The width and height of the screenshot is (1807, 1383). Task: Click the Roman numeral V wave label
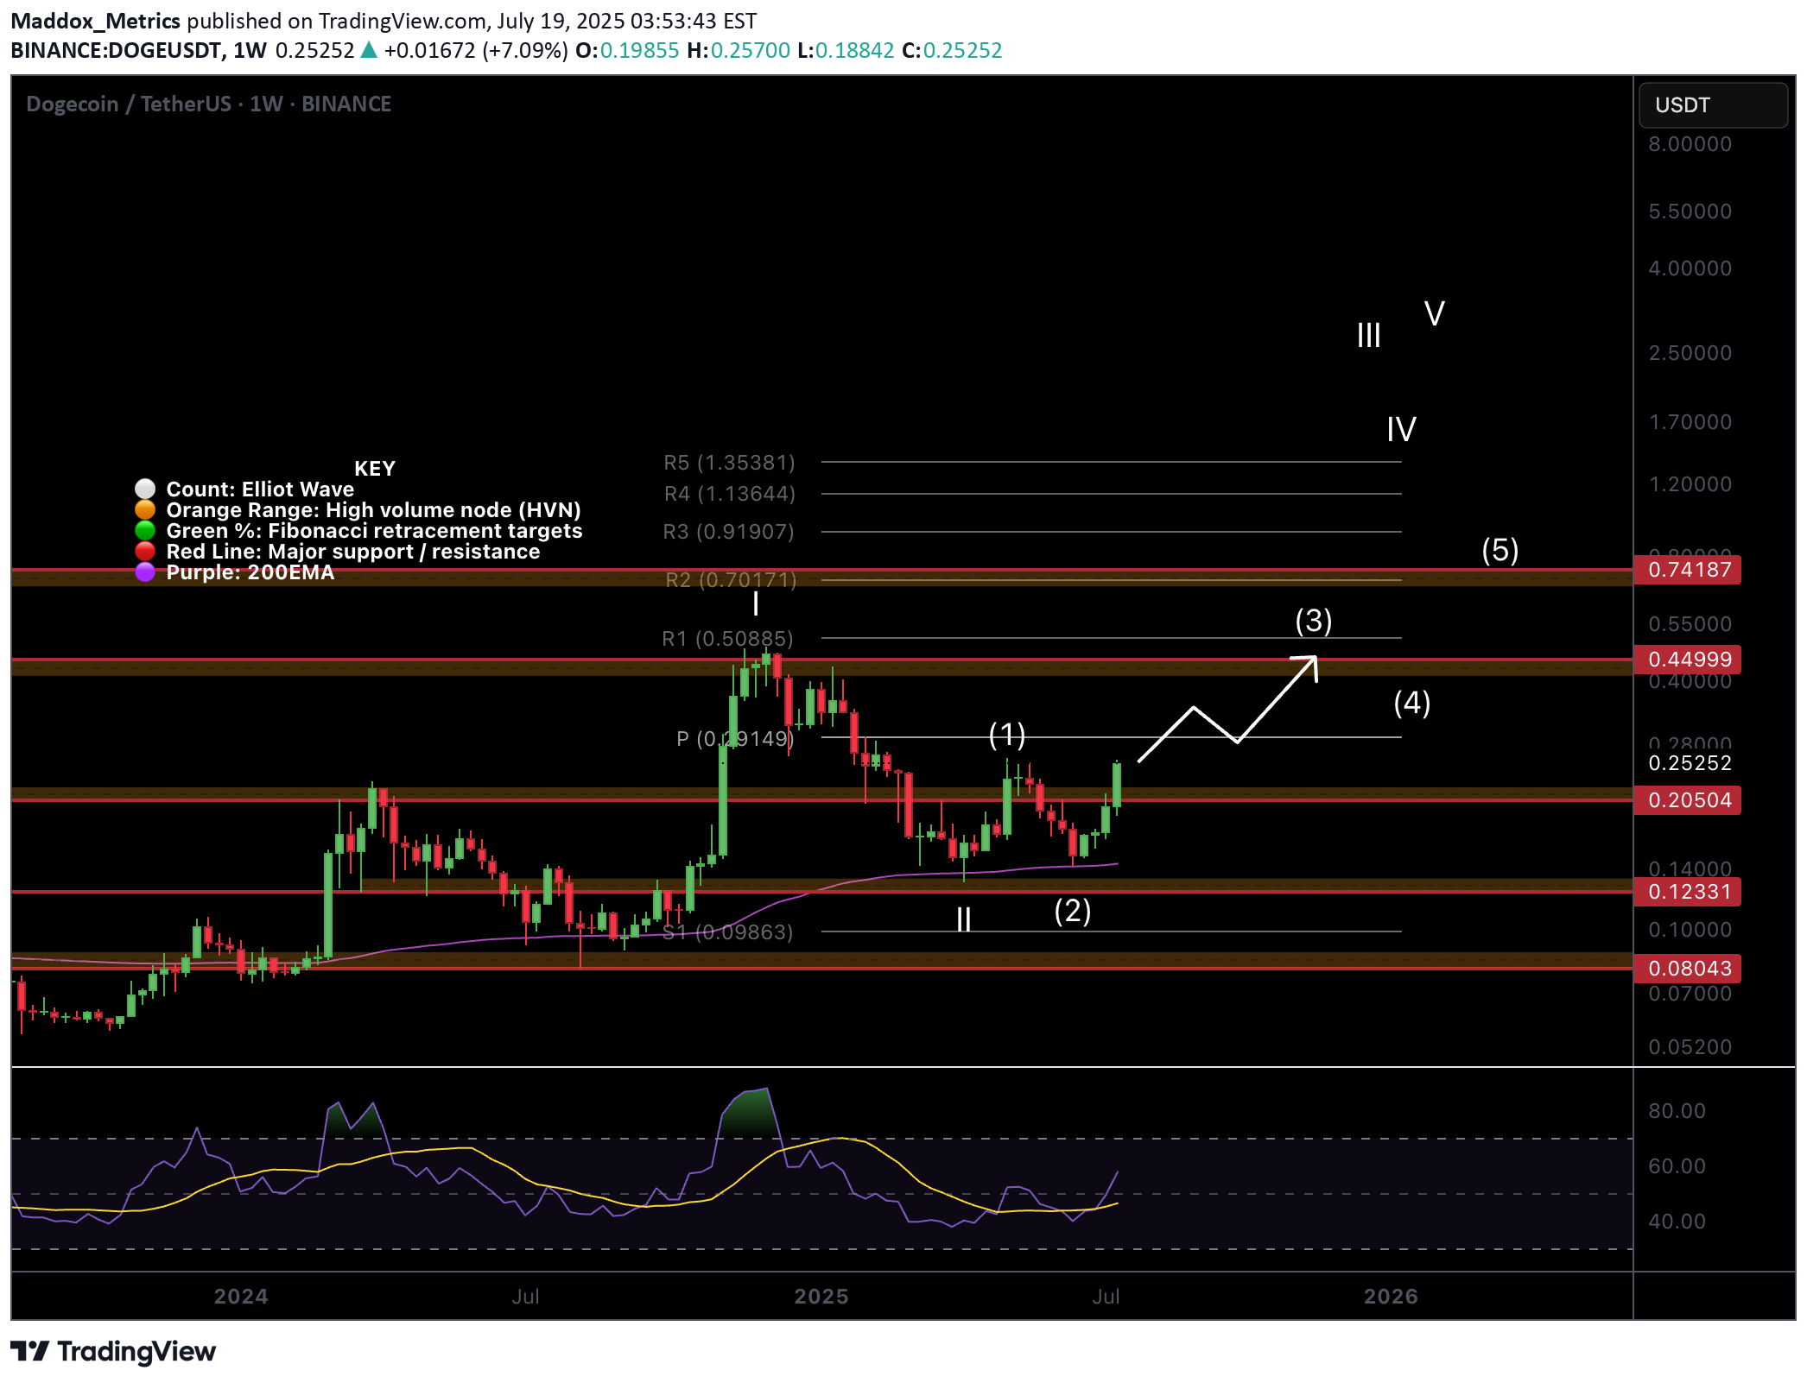click(1435, 313)
